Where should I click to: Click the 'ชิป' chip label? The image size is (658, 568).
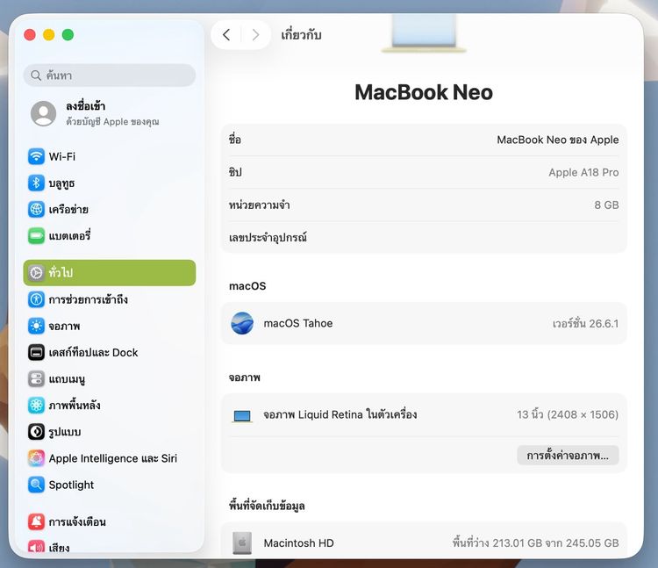pos(235,172)
